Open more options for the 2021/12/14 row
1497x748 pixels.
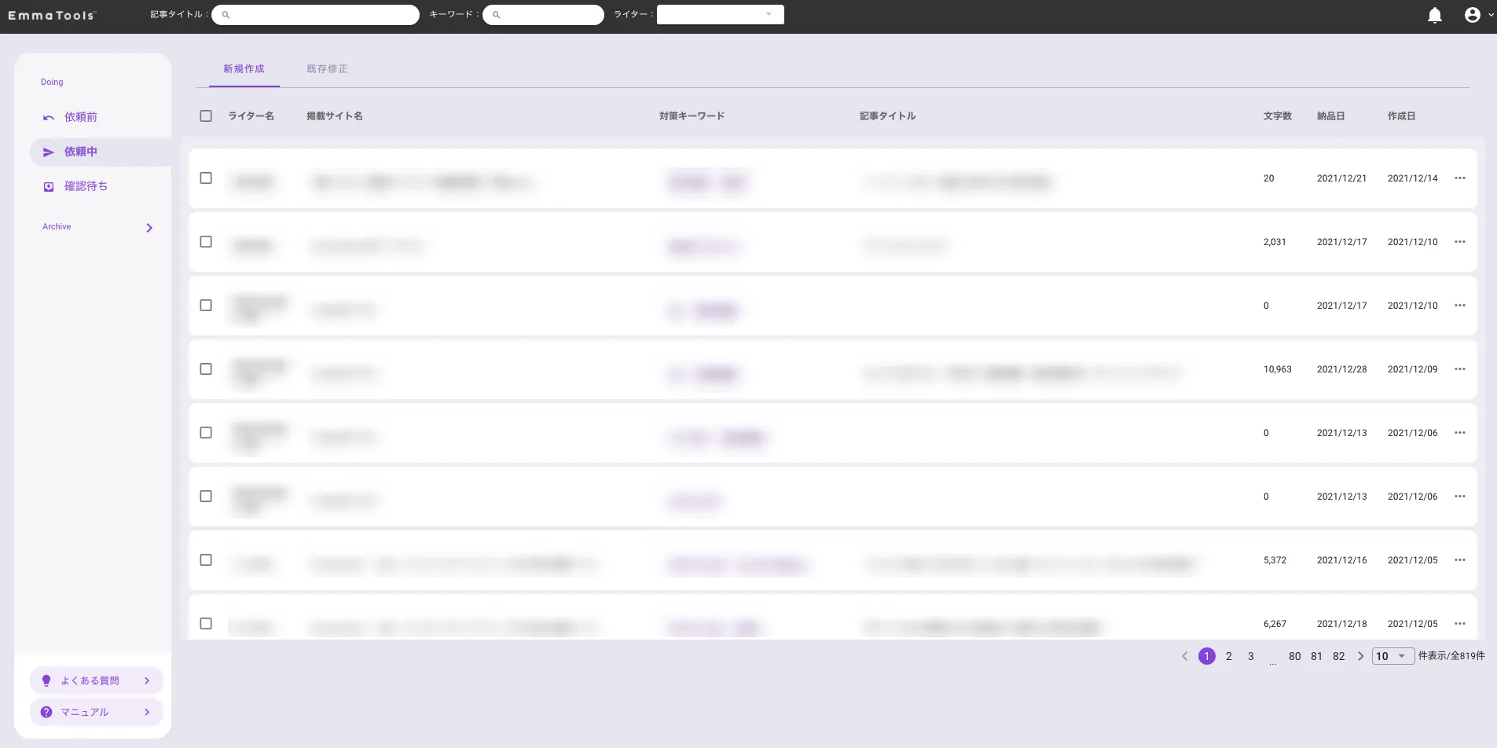[1459, 178]
